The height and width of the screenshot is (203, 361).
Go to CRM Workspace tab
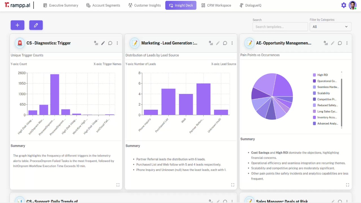(216, 5)
